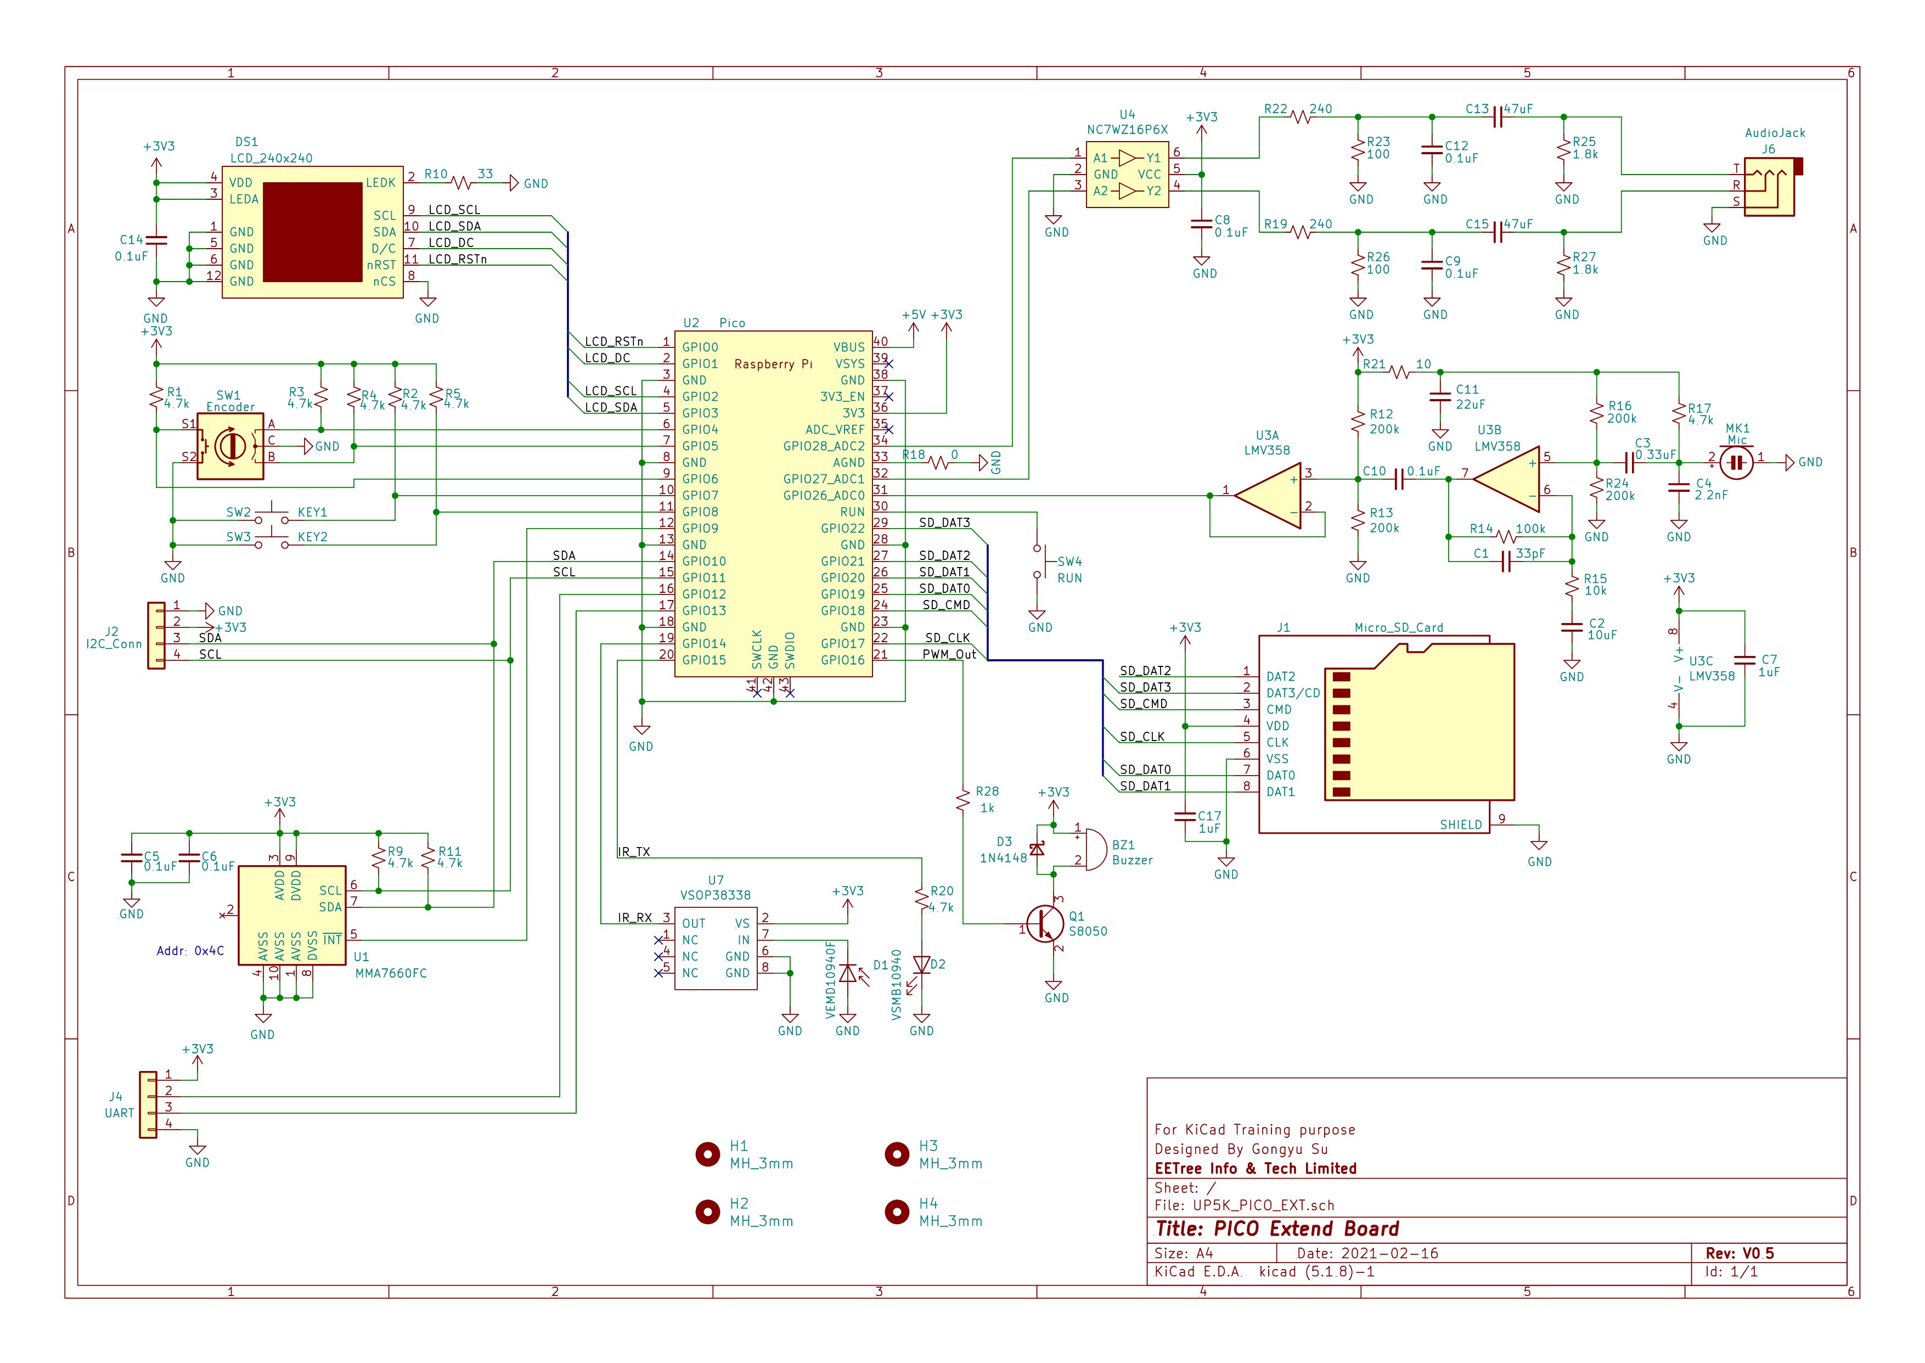Viewport: 1925px width, 1363px height.
Task: Click the 'Size: A4' field
Action: point(1184,1253)
